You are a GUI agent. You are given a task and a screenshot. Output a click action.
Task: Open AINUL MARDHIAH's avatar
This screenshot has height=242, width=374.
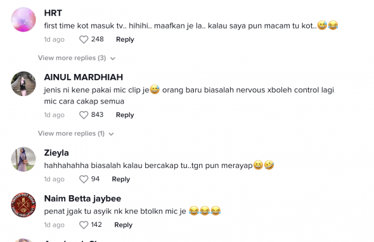pyautogui.click(x=23, y=83)
